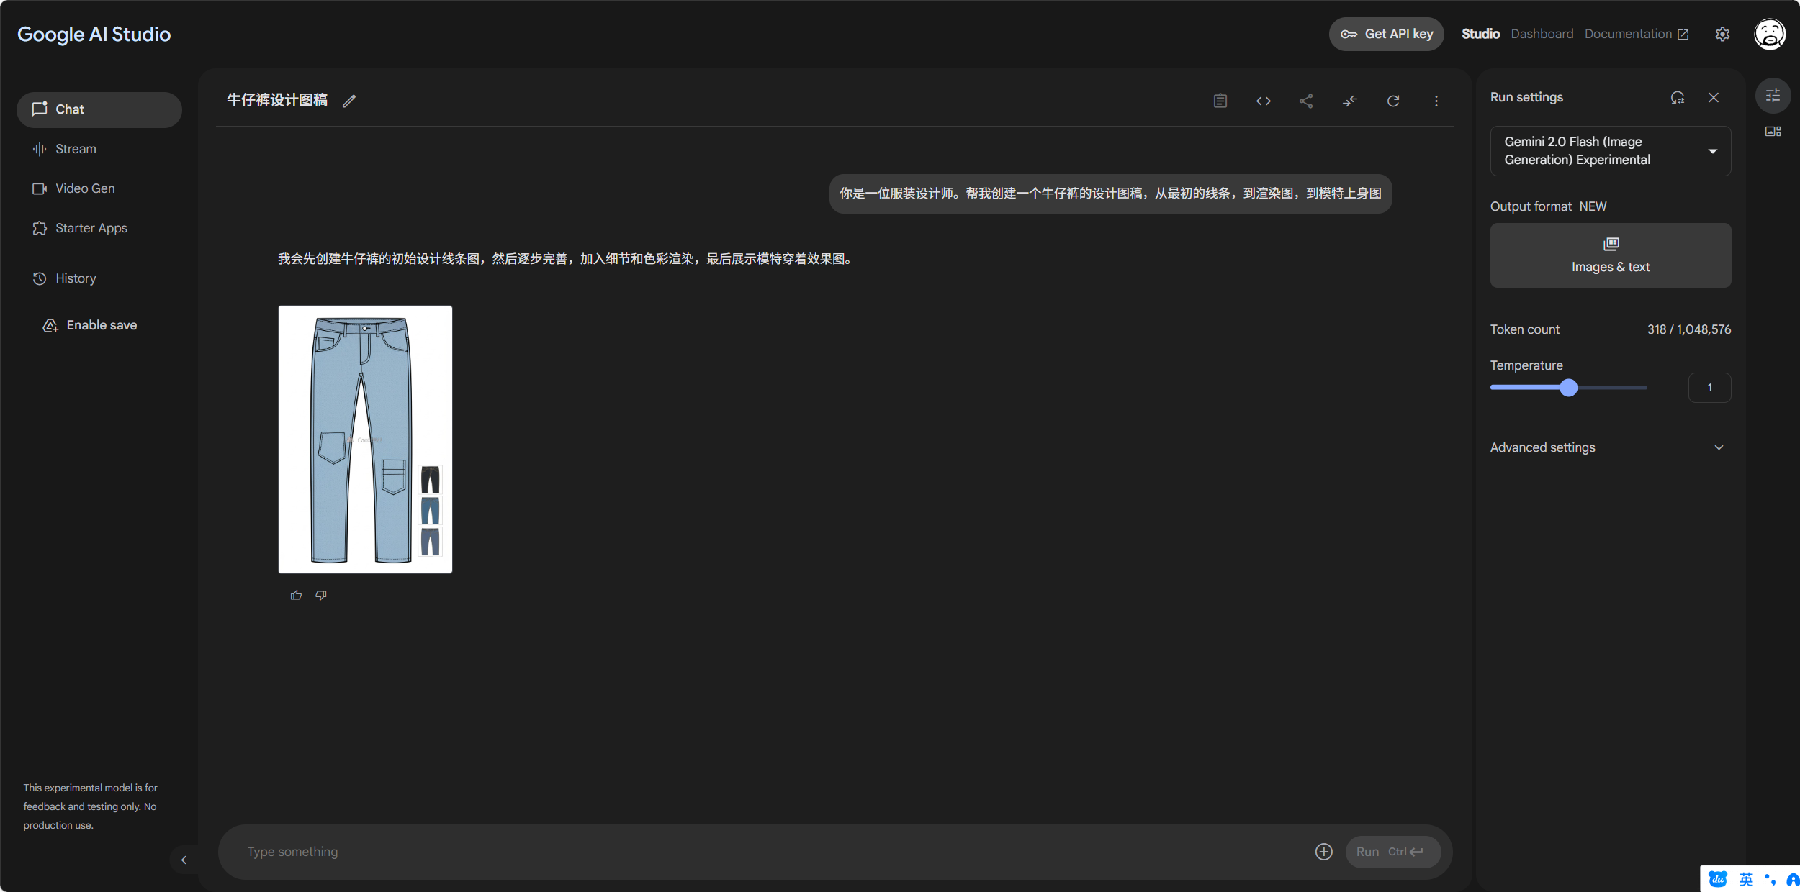This screenshot has width=1800, height=892.
Task: Click Enable save
Action: [90, 325]
